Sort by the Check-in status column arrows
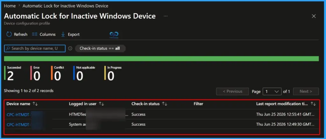Screen dimensions: 326x139 coord(165,104)
